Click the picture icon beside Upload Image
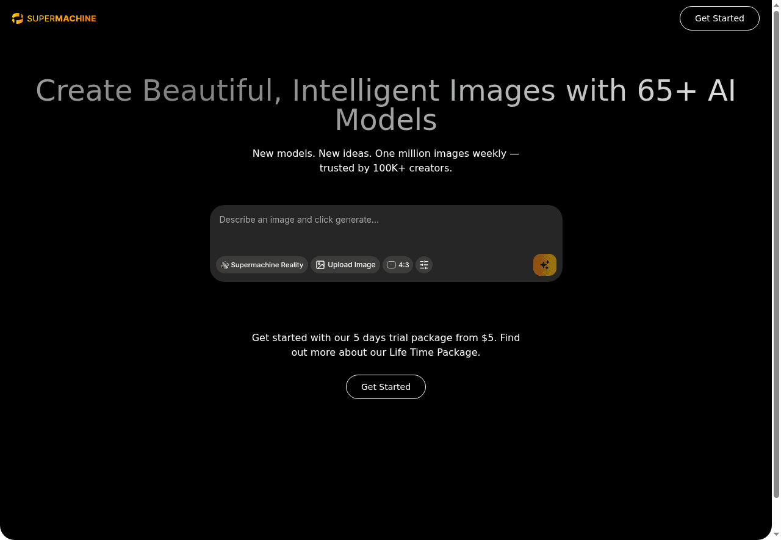 [x=320, y=265]
